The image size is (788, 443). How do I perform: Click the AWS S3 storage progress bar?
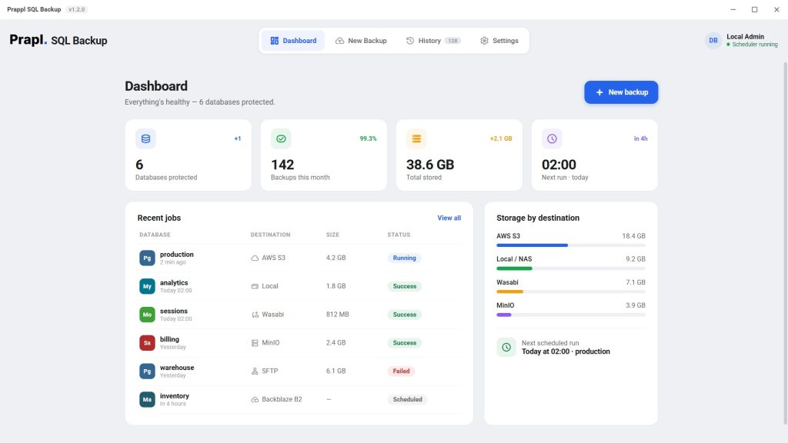click(x=571, y=245)
